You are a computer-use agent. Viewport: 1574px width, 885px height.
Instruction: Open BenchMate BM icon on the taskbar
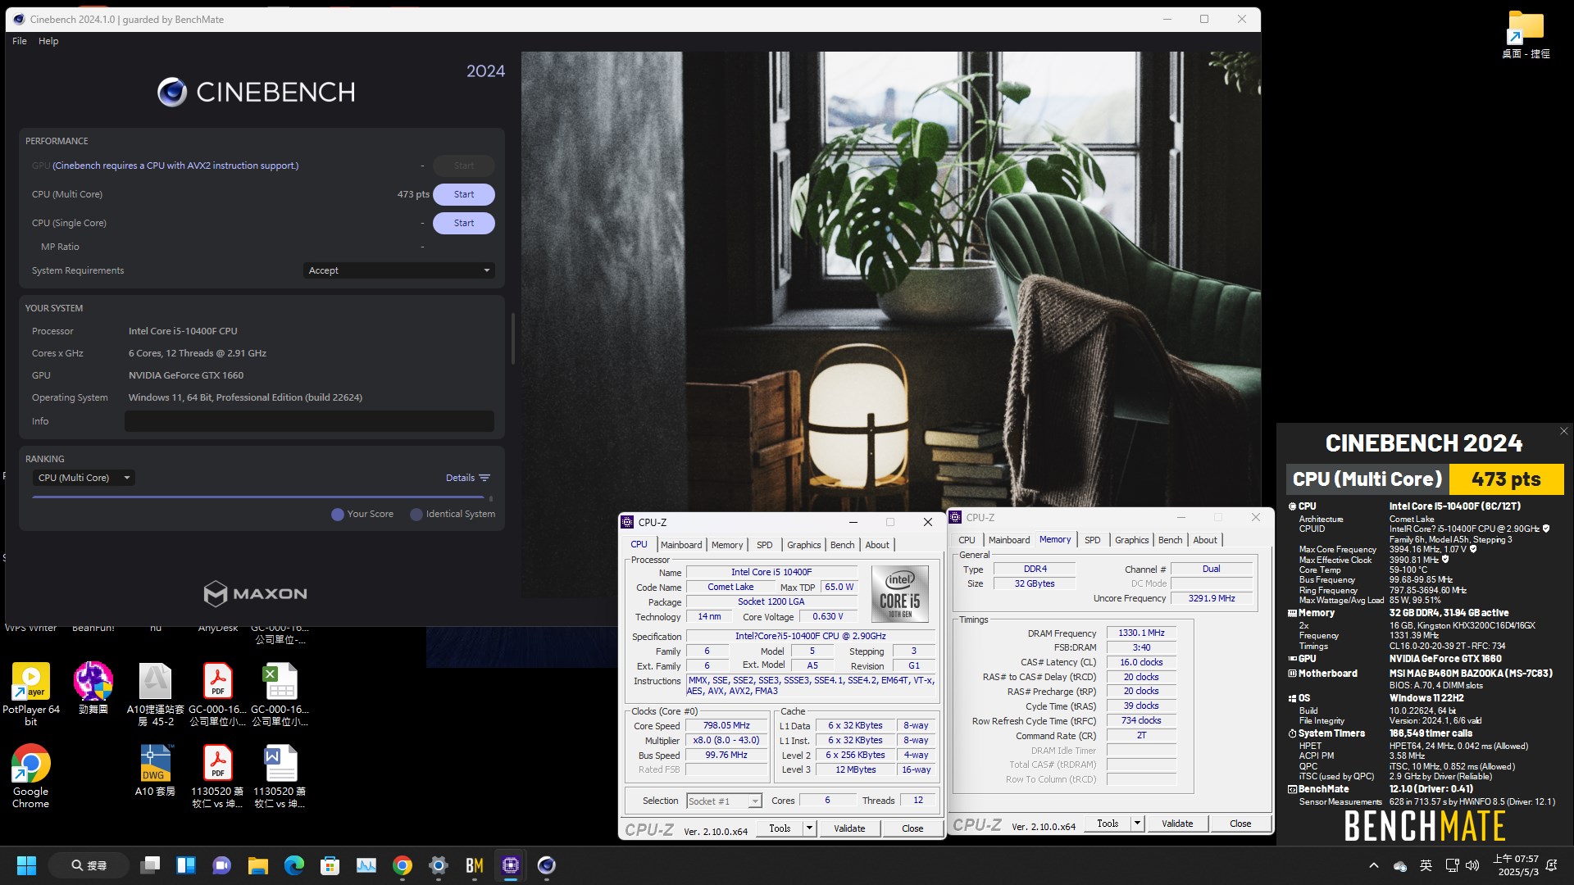[475, 865]
